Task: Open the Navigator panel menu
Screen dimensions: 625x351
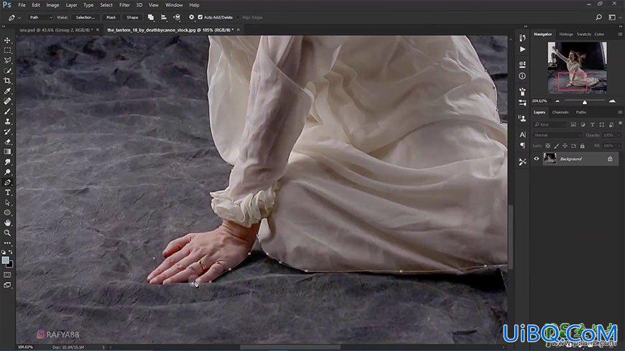Action: tap(620, 34)
